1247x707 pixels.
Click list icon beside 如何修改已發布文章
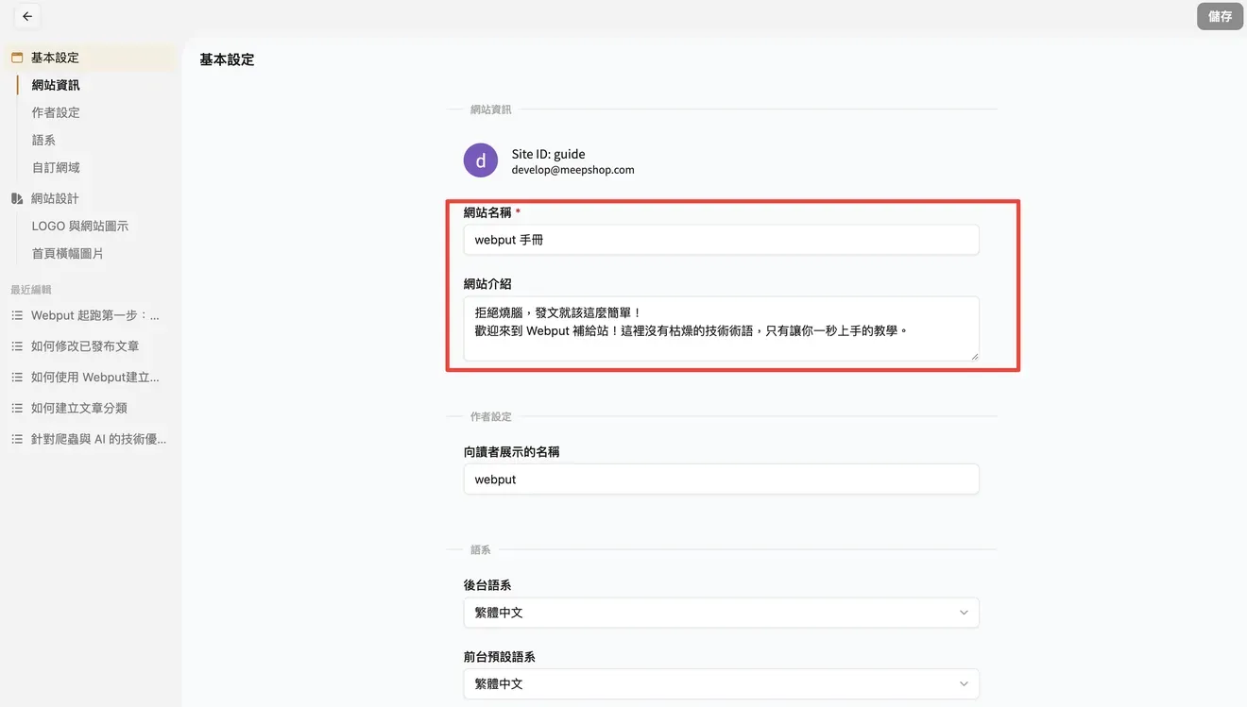pos(17,346)
